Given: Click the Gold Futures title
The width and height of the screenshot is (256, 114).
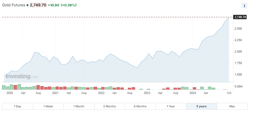Looking at the screenshot, I should (13, 5).
